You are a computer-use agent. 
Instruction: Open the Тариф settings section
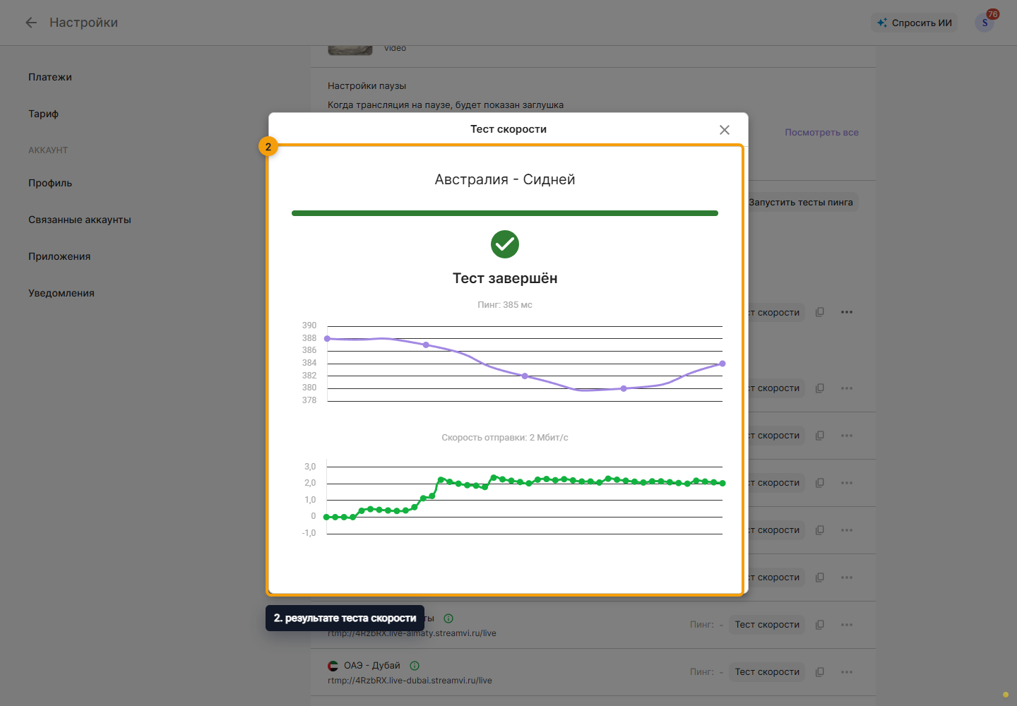click(x=43, y=114)
